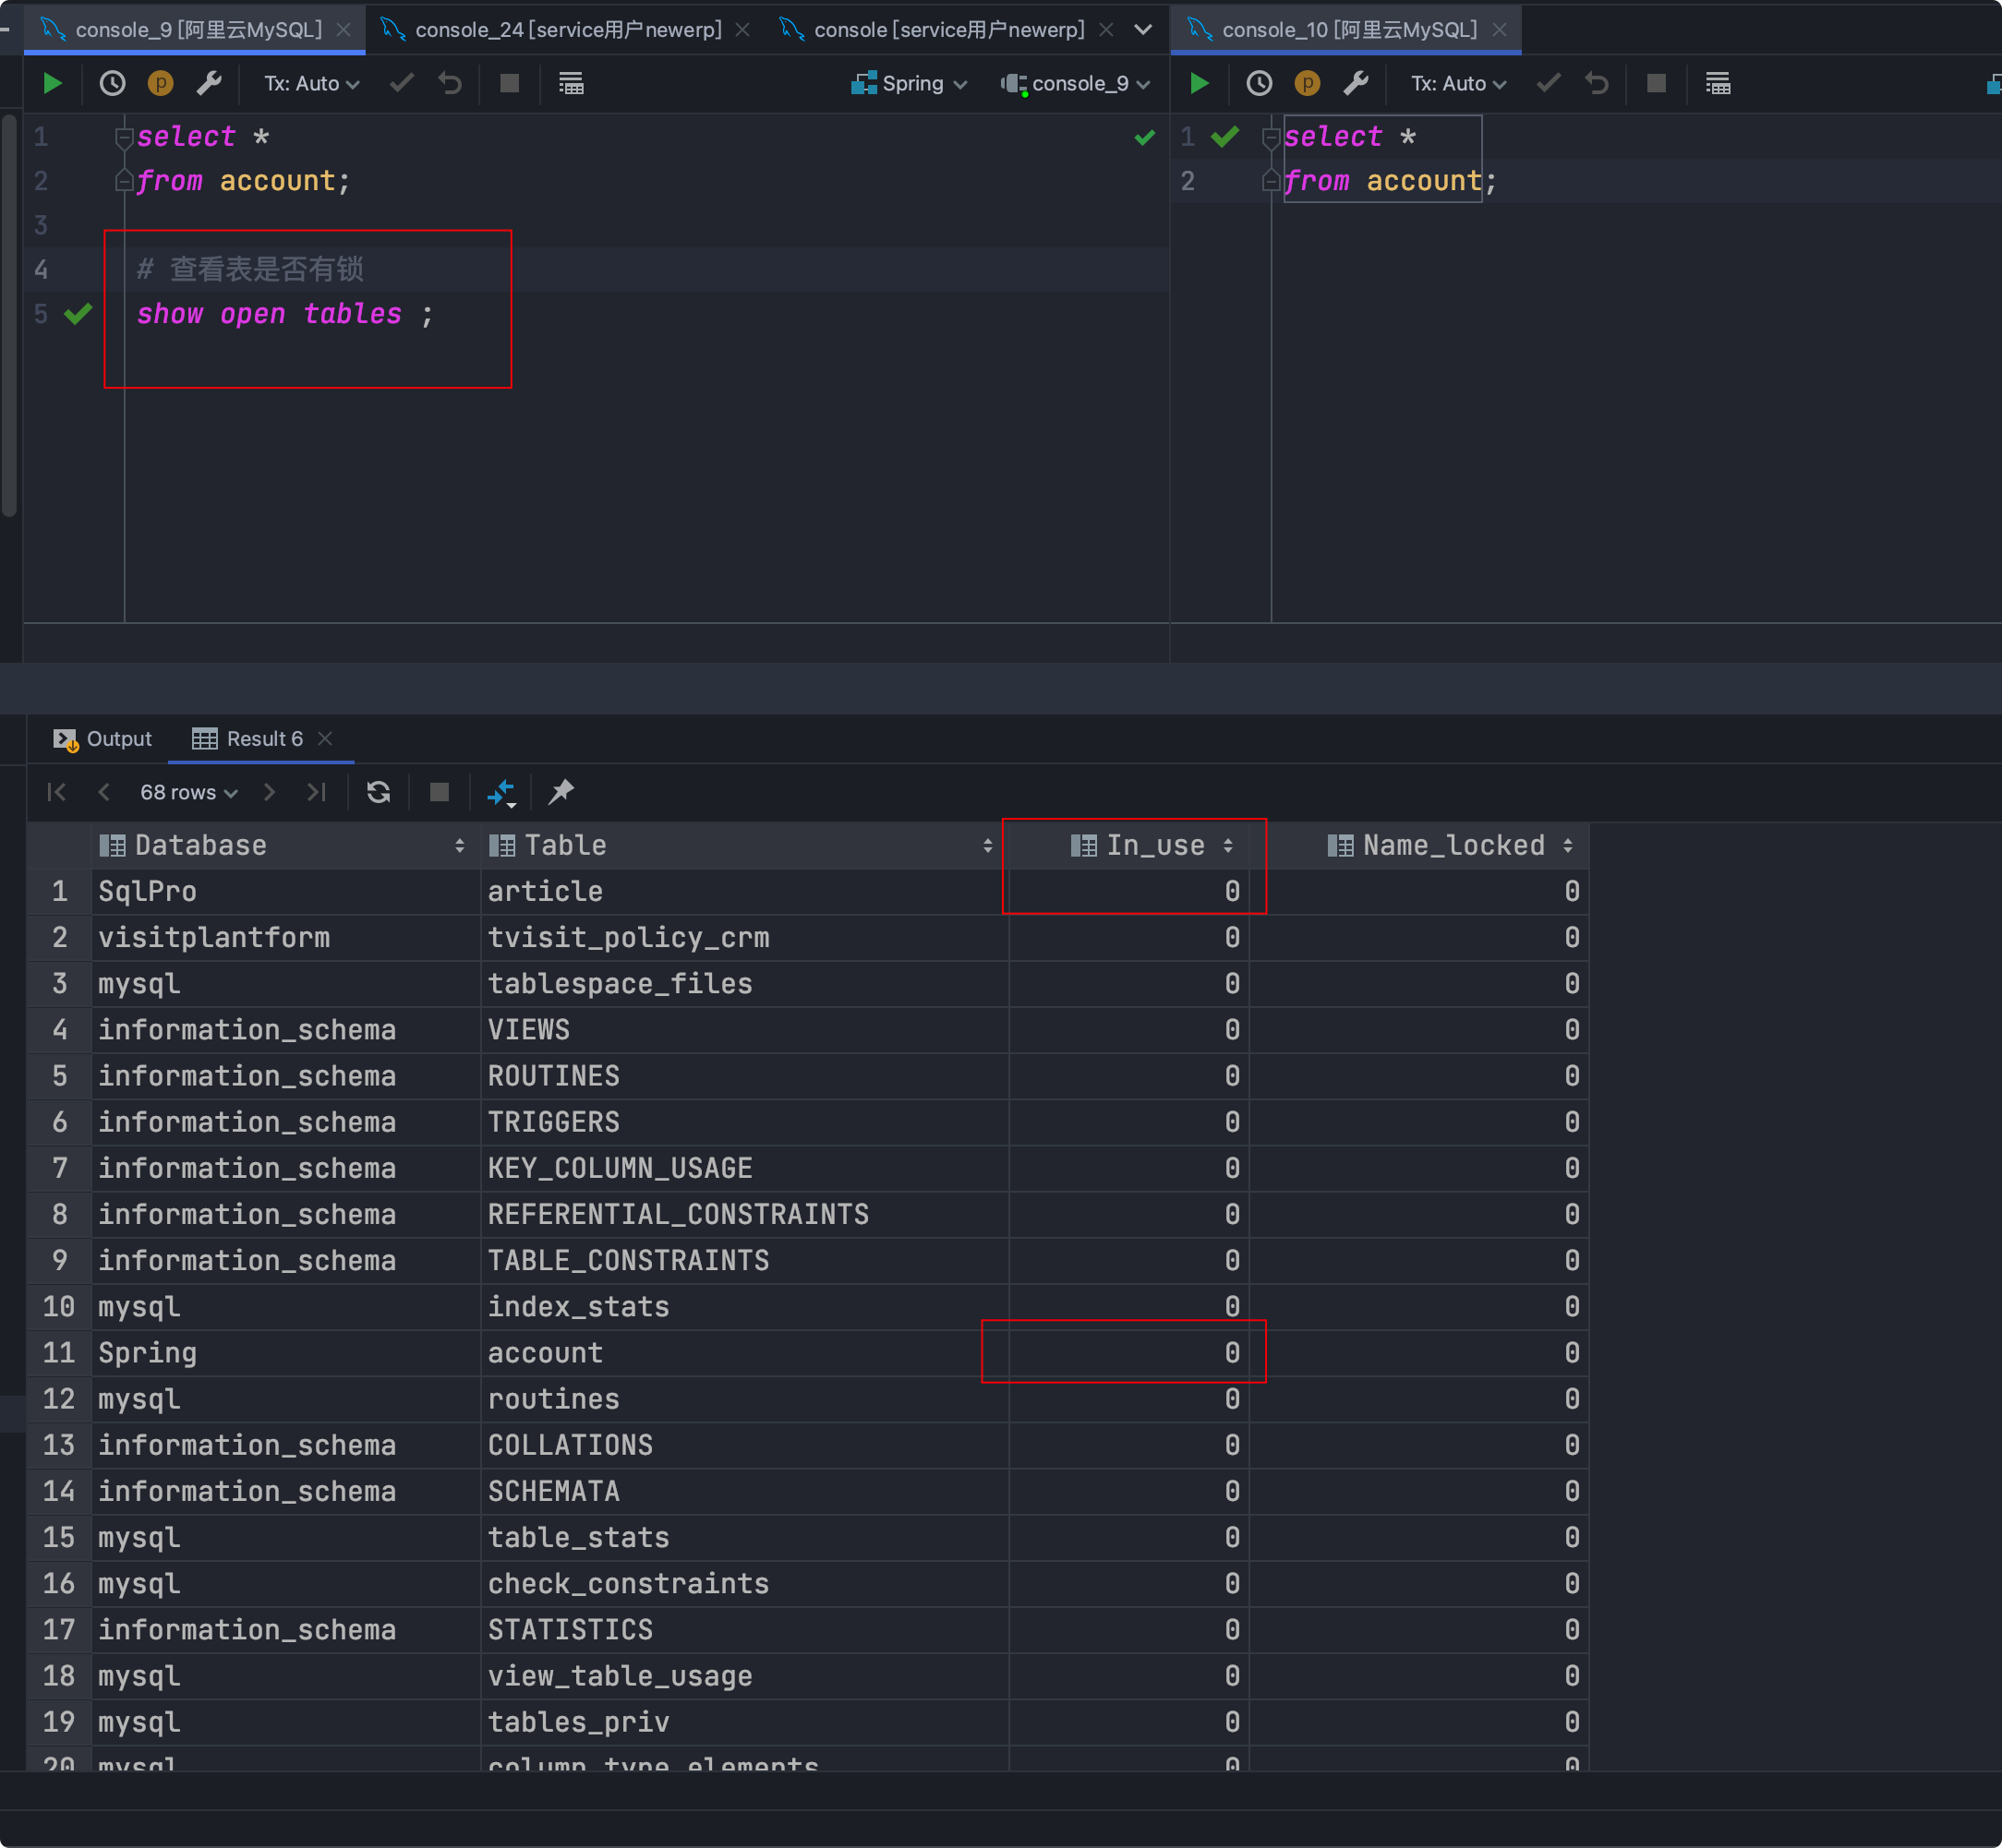Open wrench settings in left editor toolbar
2002x1848 pixels.
pos(208,84)
